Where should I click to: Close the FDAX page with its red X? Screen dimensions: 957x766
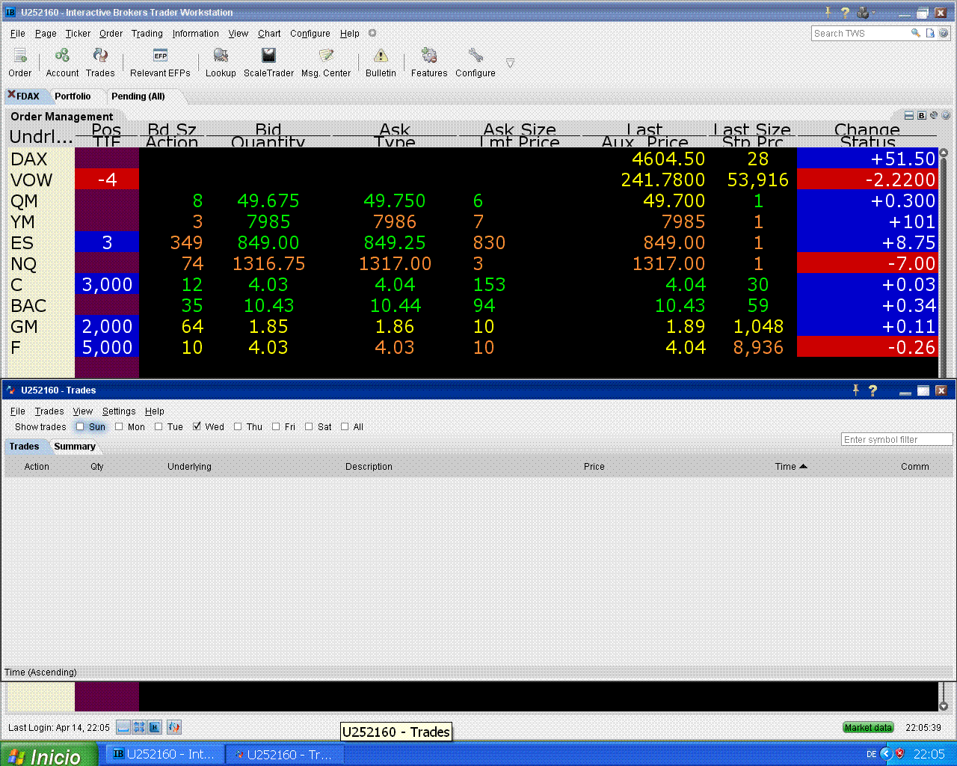pos(11,94)
